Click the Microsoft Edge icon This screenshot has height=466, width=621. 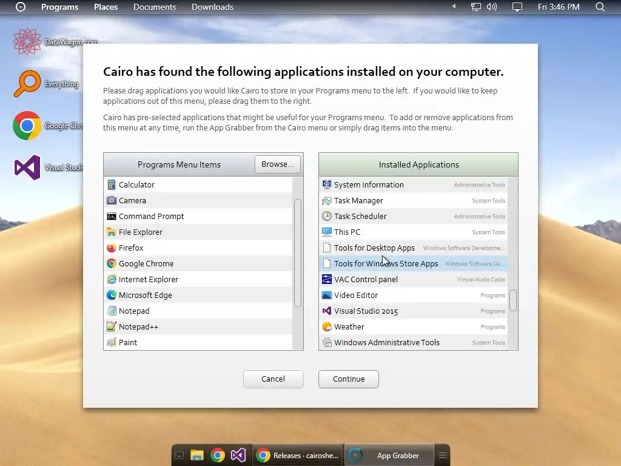point(112,295)
